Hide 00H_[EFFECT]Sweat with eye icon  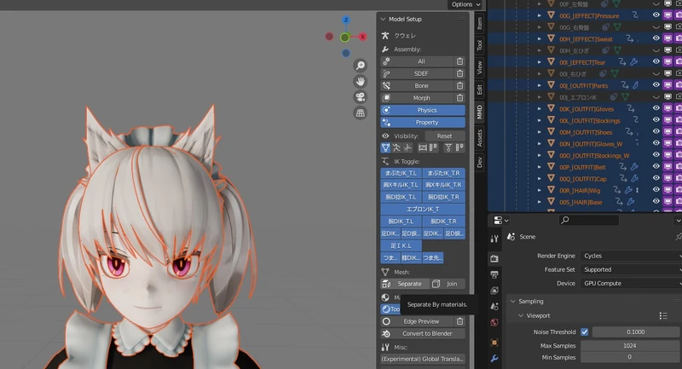point(656,38)
